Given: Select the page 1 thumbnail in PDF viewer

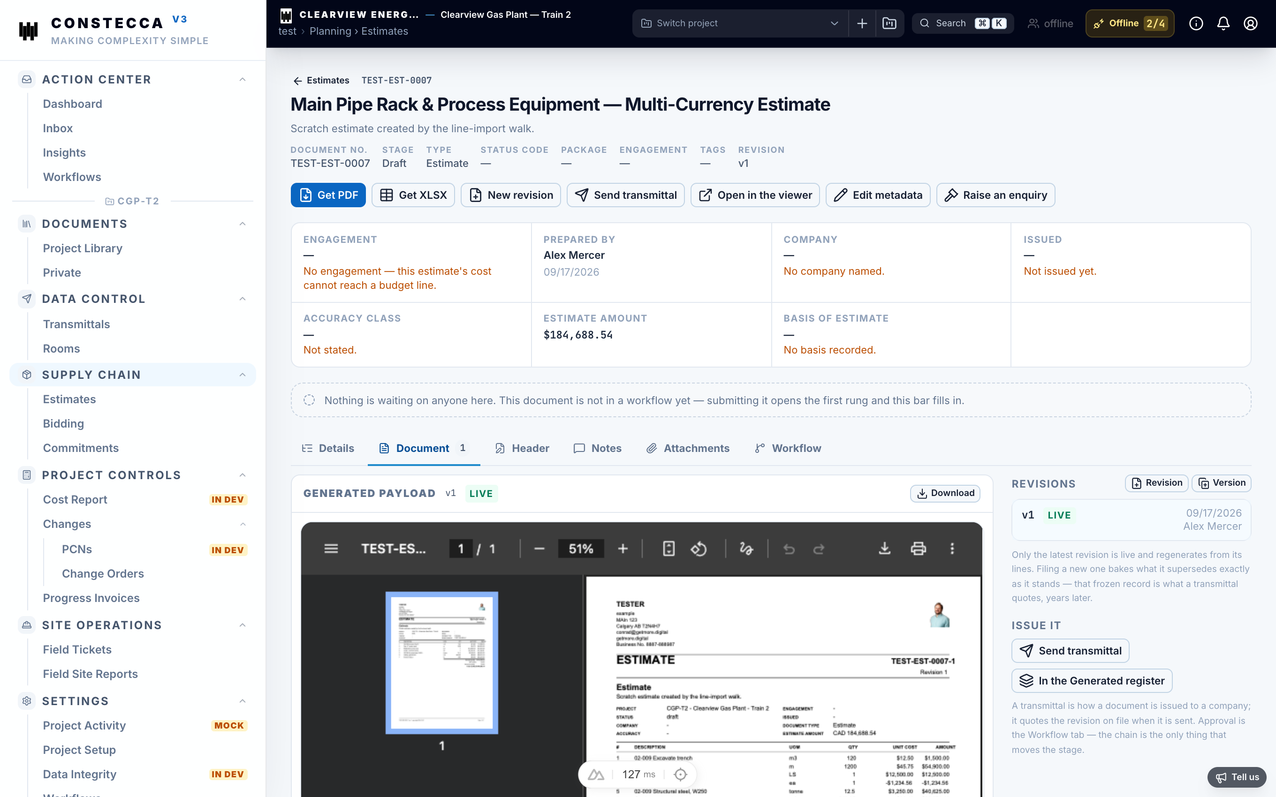Looking at the screenshot, I should (442, 662).
